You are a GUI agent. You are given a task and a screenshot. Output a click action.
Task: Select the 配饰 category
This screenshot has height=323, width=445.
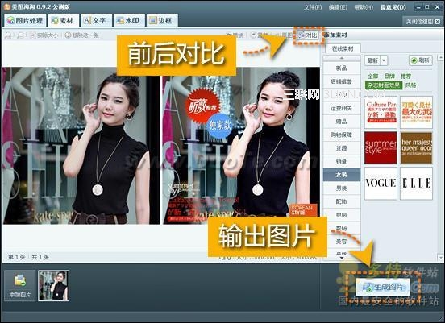[x=342, y=201]
